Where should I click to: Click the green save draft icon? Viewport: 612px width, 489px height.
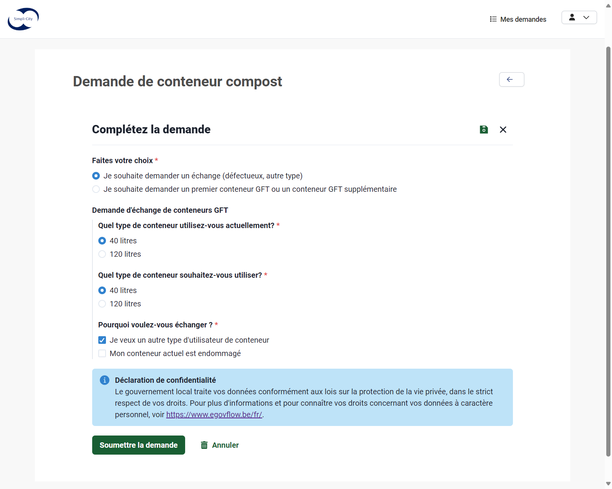tap(484, 130)
